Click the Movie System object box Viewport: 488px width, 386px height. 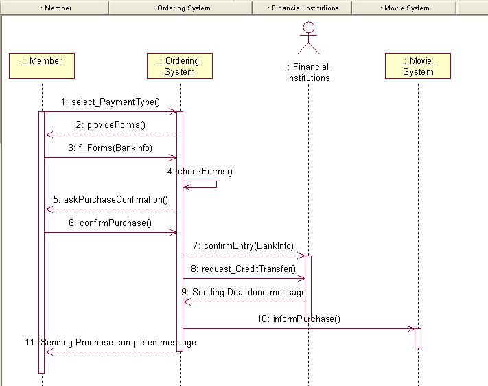[x=418, y=66]
